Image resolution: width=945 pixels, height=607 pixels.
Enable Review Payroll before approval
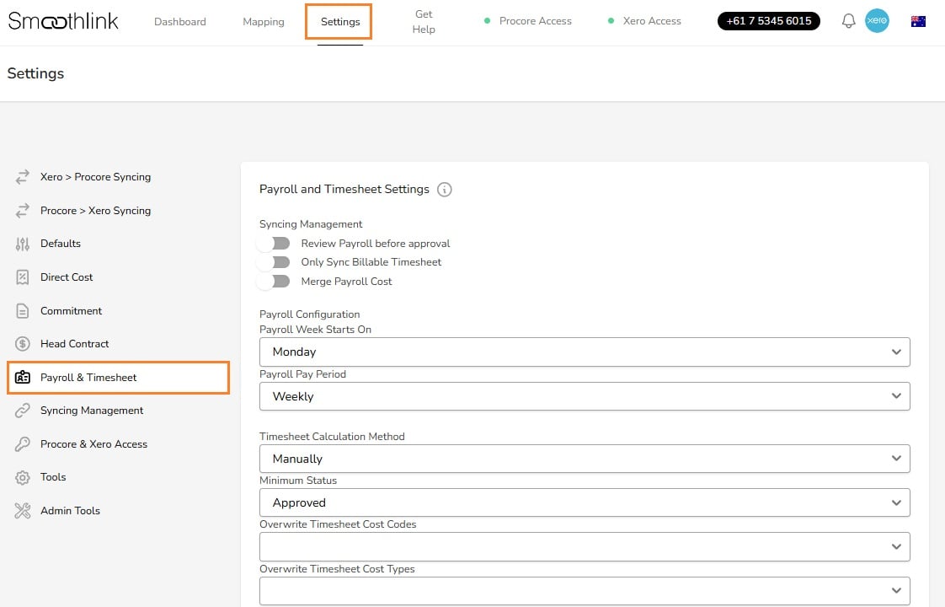(274, 243)
